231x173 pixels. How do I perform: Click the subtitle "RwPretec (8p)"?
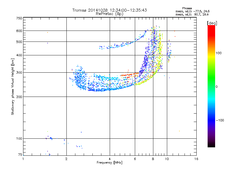coord(109,14)
